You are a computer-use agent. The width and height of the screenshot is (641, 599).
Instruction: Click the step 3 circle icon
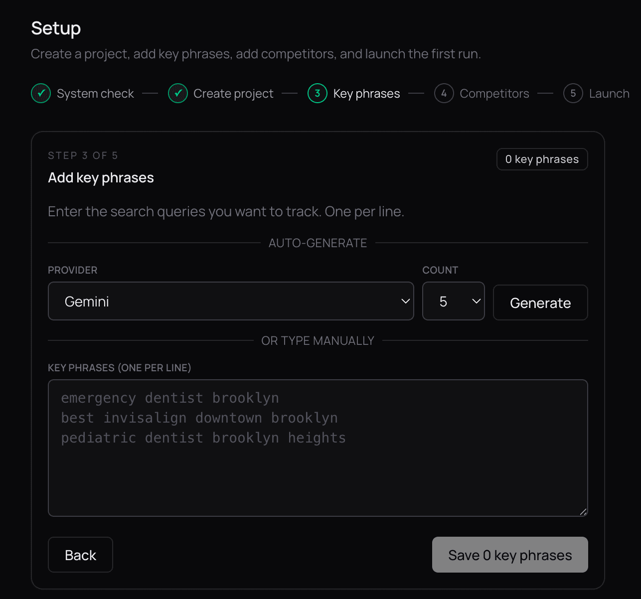click(x=318, y=93)
